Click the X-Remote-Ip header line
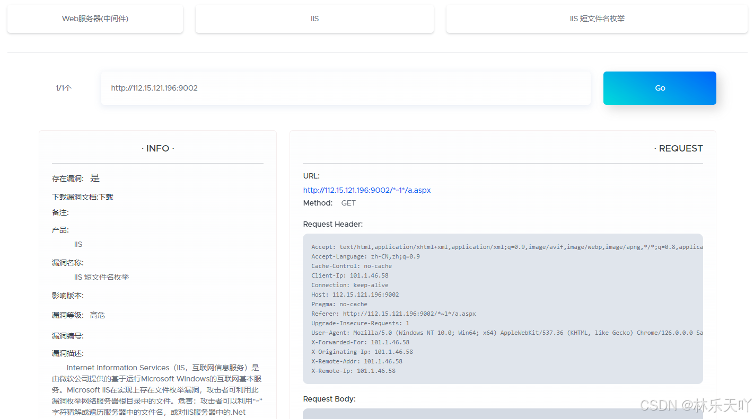 tap(353, 371)
